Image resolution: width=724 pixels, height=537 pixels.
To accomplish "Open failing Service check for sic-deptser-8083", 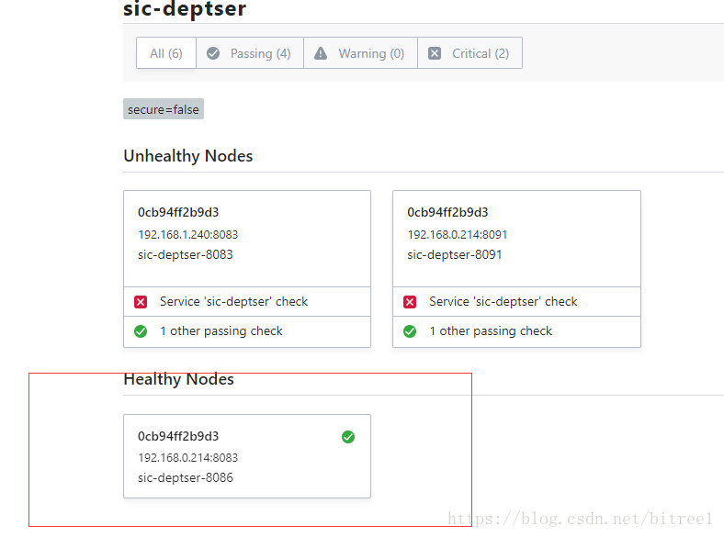I will point(247,302).
